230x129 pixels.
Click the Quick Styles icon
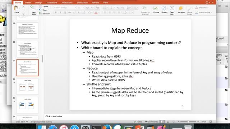point(189,9)
